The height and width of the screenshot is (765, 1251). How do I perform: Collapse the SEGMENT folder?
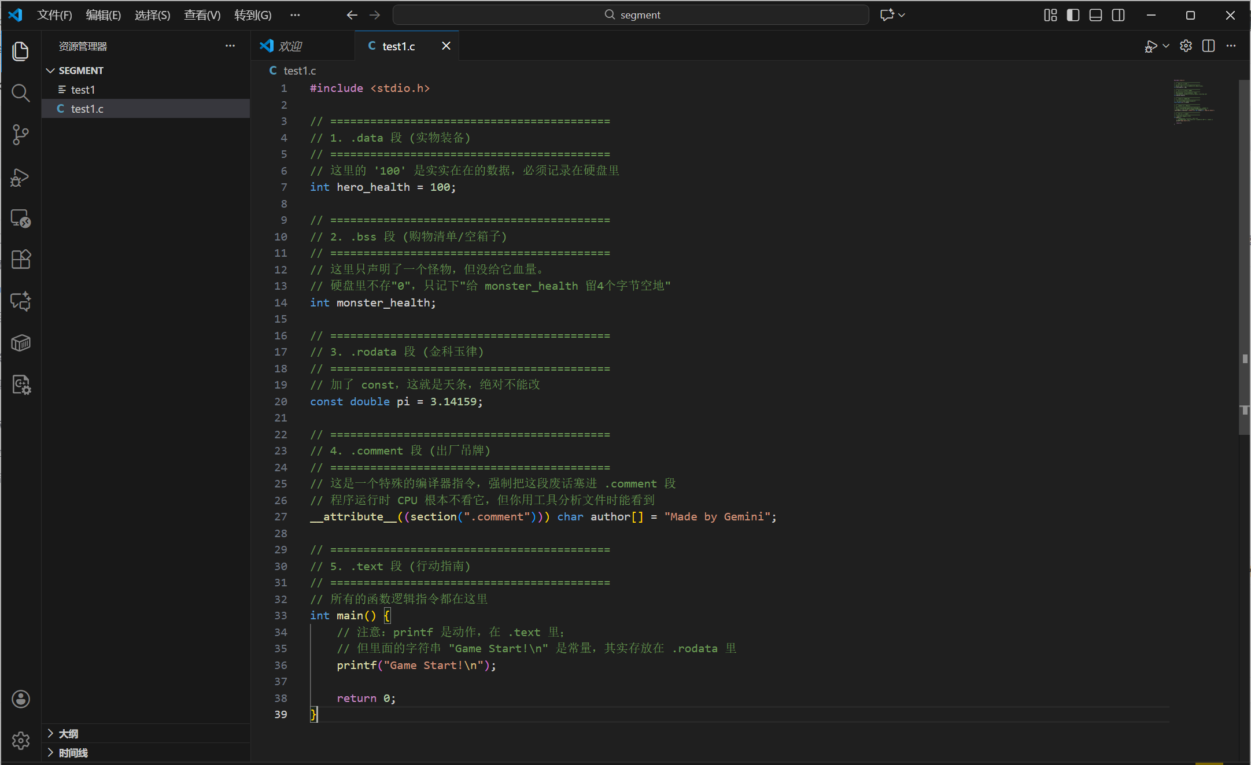50,71
